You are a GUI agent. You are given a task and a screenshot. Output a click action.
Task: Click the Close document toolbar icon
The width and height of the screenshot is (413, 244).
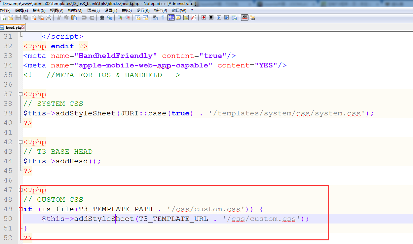click(x=33, y=18)
